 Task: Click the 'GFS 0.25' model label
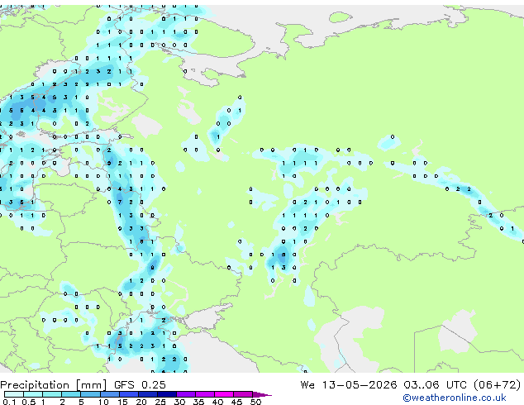[x=140, y=385]
